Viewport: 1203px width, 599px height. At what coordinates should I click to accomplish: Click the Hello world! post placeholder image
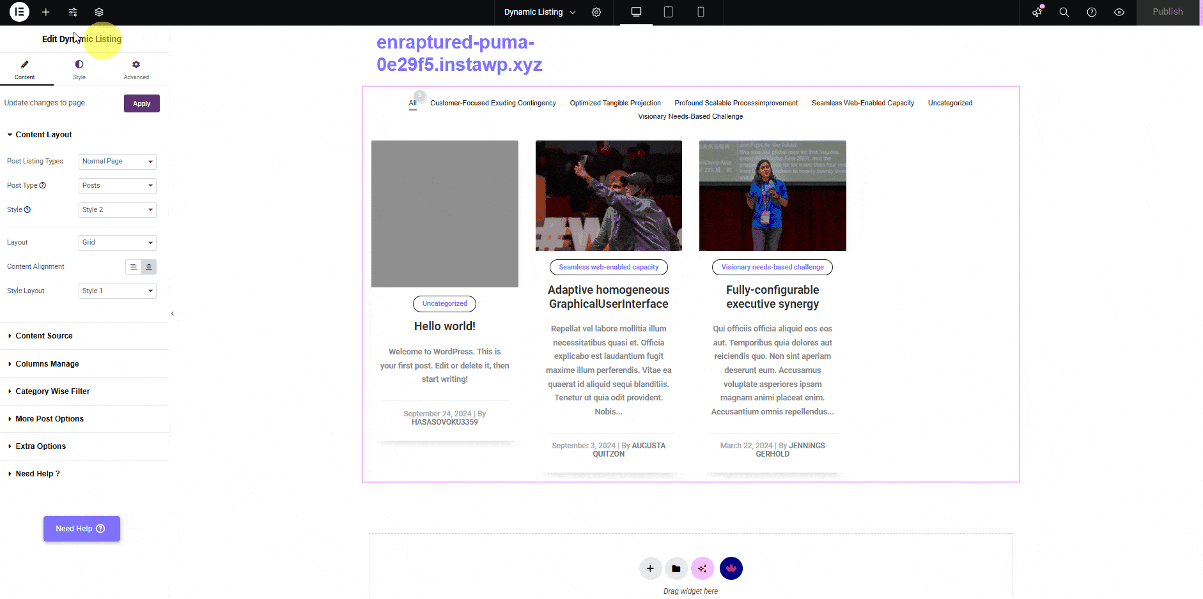point(445,214)
